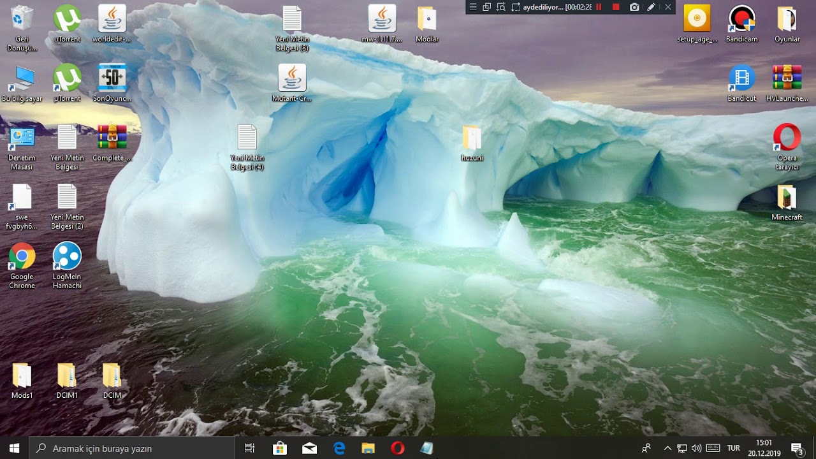Launch Opera from the taskbar
This screenshot has height=459, width=816.
(398, 448)
